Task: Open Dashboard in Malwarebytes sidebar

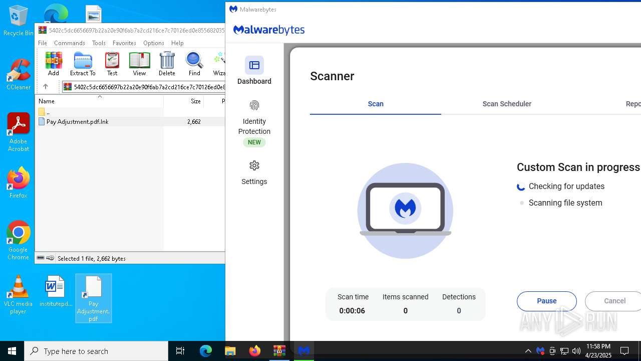Action: 254,71
